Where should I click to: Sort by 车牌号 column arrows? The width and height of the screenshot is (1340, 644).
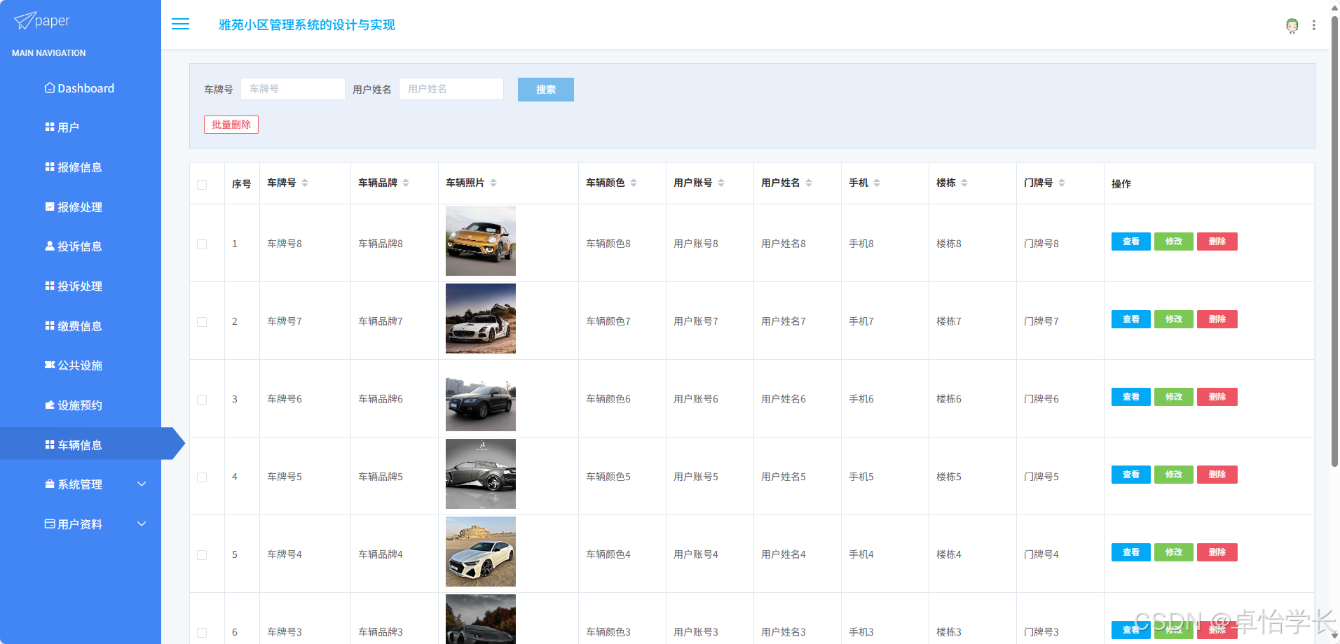305,183
